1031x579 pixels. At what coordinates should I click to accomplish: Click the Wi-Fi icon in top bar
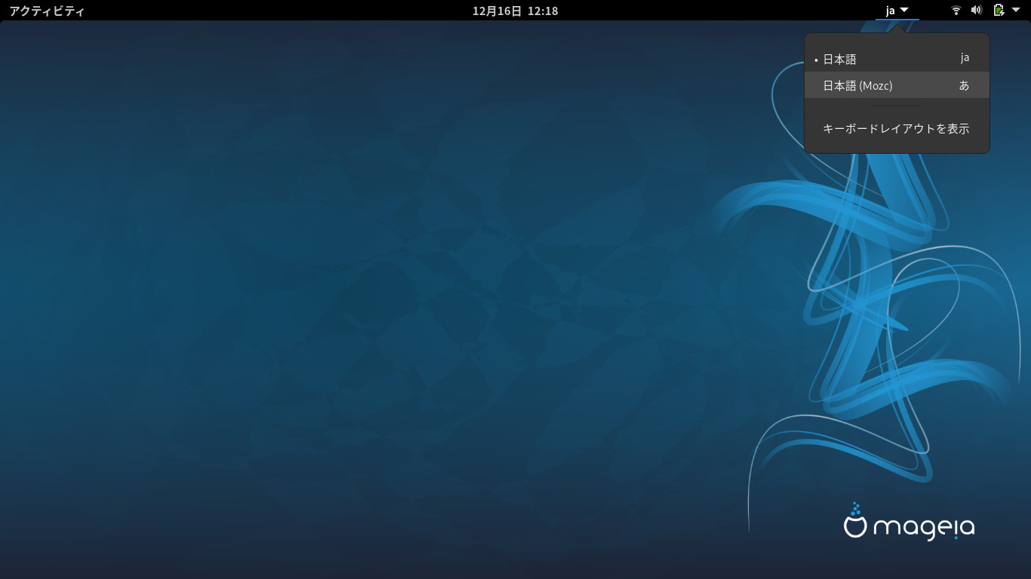pyautogui.click(x=956, y=11)
